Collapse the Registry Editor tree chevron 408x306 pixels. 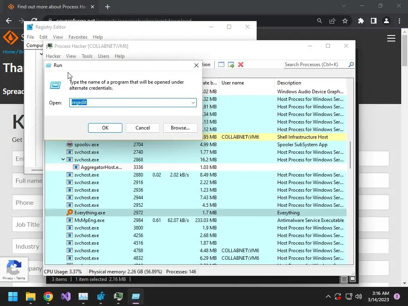[41, 54]
